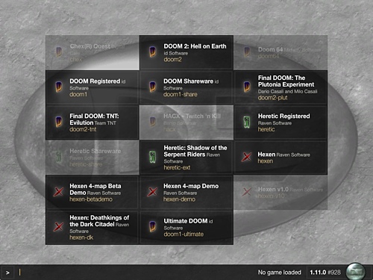The image size is (373, 280).
Task: Click the Heretic: Shadow of the Serpent Riders icon
Action: (x=152, y=157)
